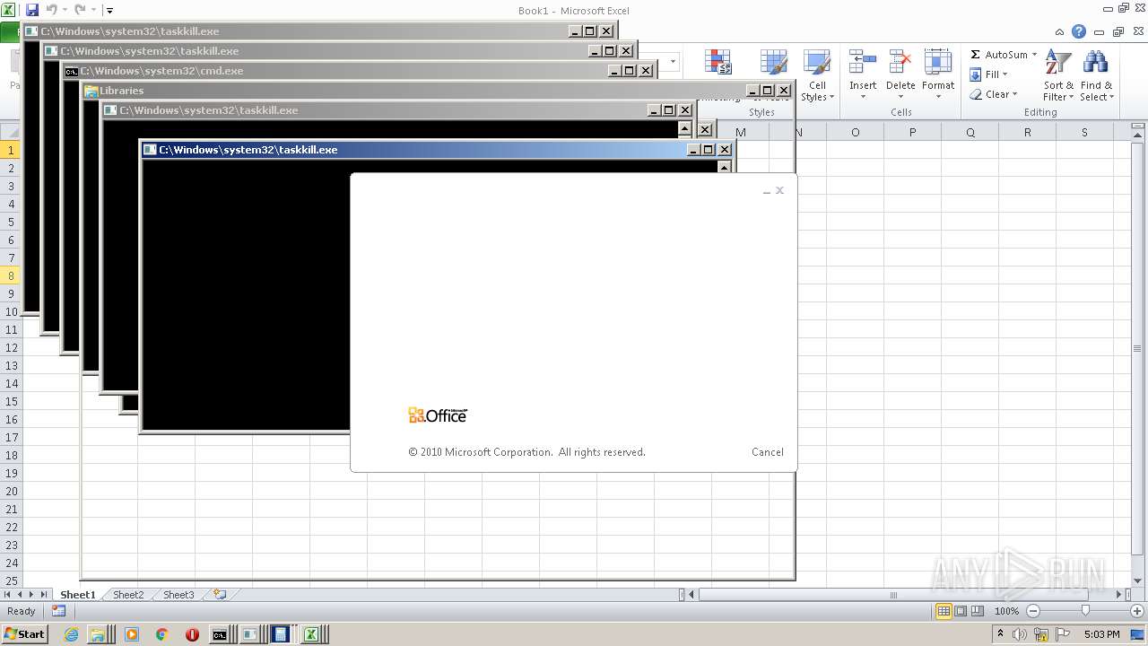Viewport: 1148px width, 646px height.
Task: Click the taskbar clock 5:03 PM
Action: point(1101,634)
